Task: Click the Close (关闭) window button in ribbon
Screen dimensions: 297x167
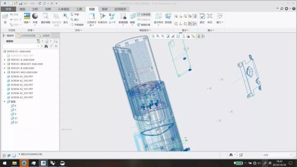Action: tap(210, 18)
